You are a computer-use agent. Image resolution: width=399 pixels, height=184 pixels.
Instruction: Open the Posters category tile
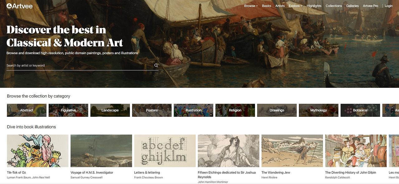[152, 110]
